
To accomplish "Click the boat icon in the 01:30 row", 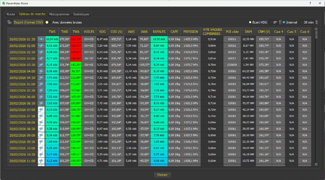I will point(41,39).
